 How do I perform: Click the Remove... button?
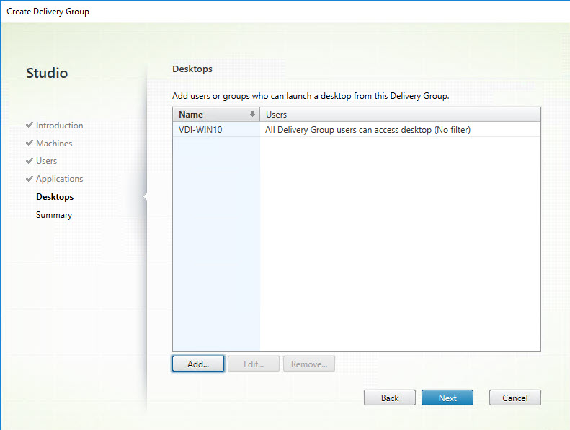point(309,364)
